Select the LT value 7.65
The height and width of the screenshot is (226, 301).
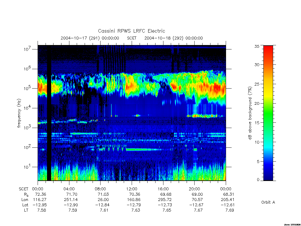click(x=167, y=210)
